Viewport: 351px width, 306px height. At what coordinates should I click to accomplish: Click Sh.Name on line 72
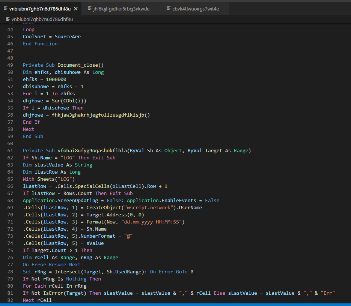tap(96, 229)
